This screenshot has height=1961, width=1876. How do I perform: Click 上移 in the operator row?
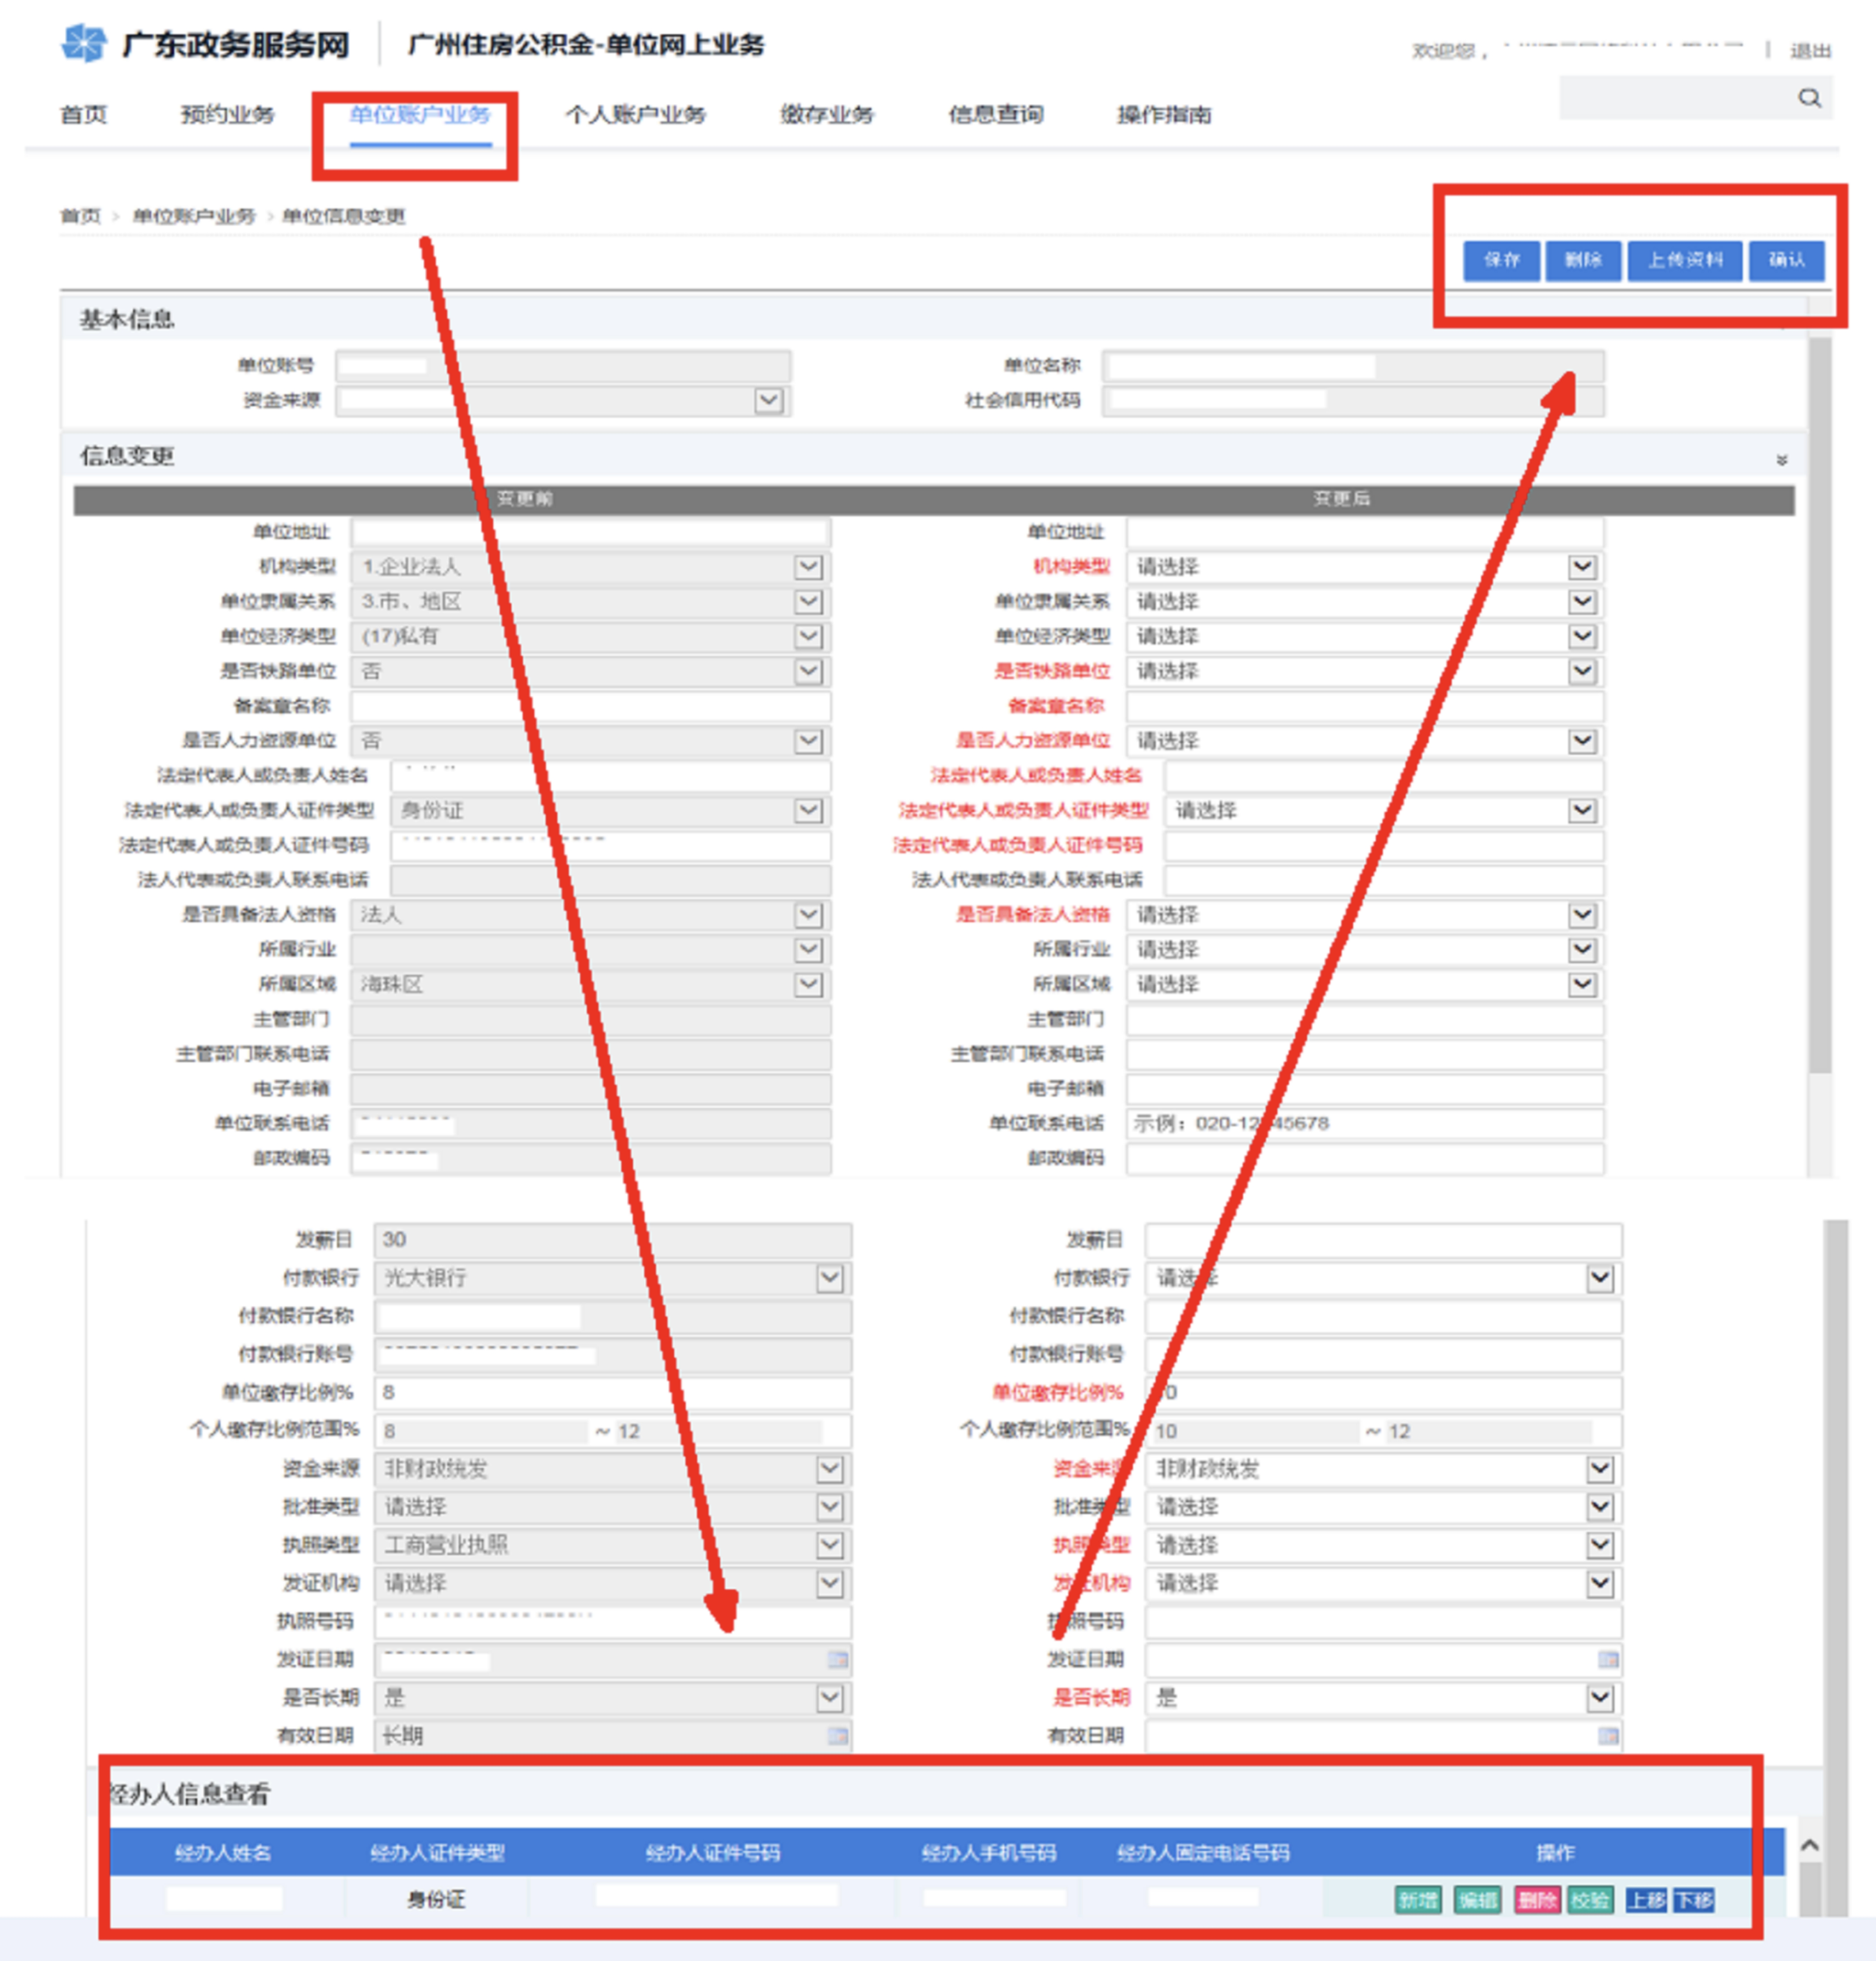[1646, 1900]
